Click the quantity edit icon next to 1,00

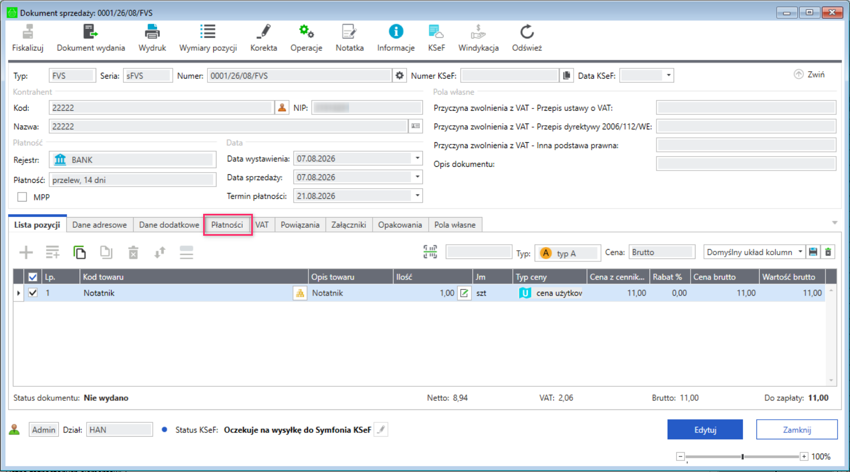click(464, 293)
